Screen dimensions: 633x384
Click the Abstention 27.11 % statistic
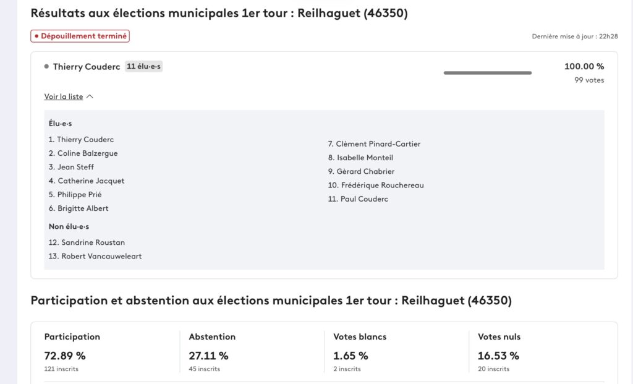click(209, 356)
